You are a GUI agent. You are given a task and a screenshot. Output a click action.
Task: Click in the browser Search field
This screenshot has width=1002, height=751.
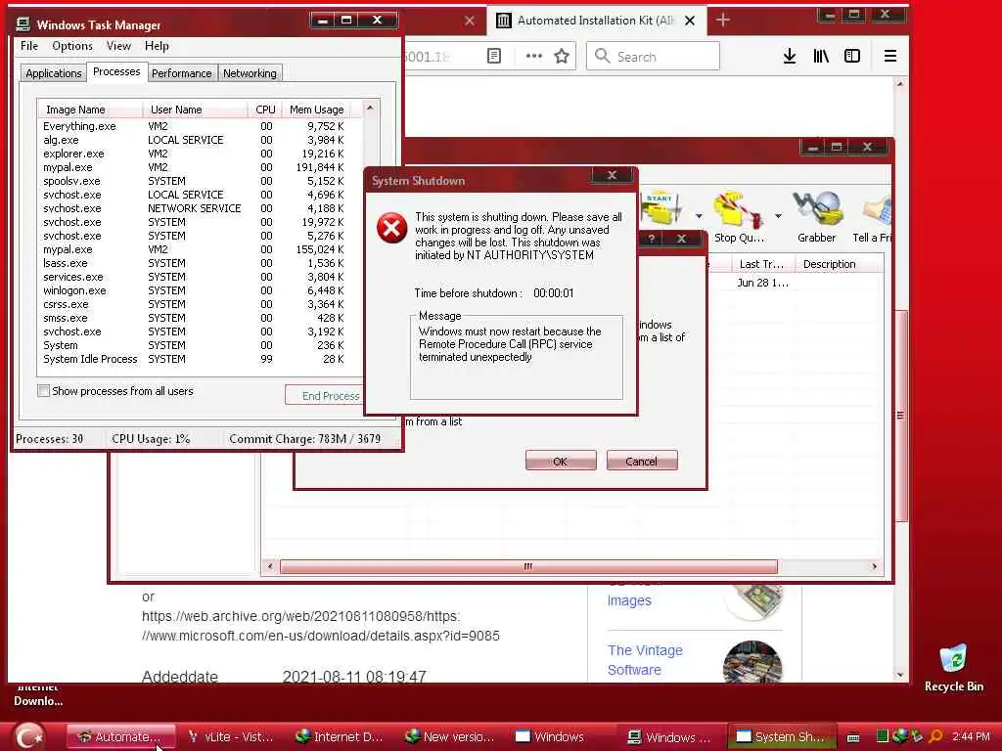653,56
